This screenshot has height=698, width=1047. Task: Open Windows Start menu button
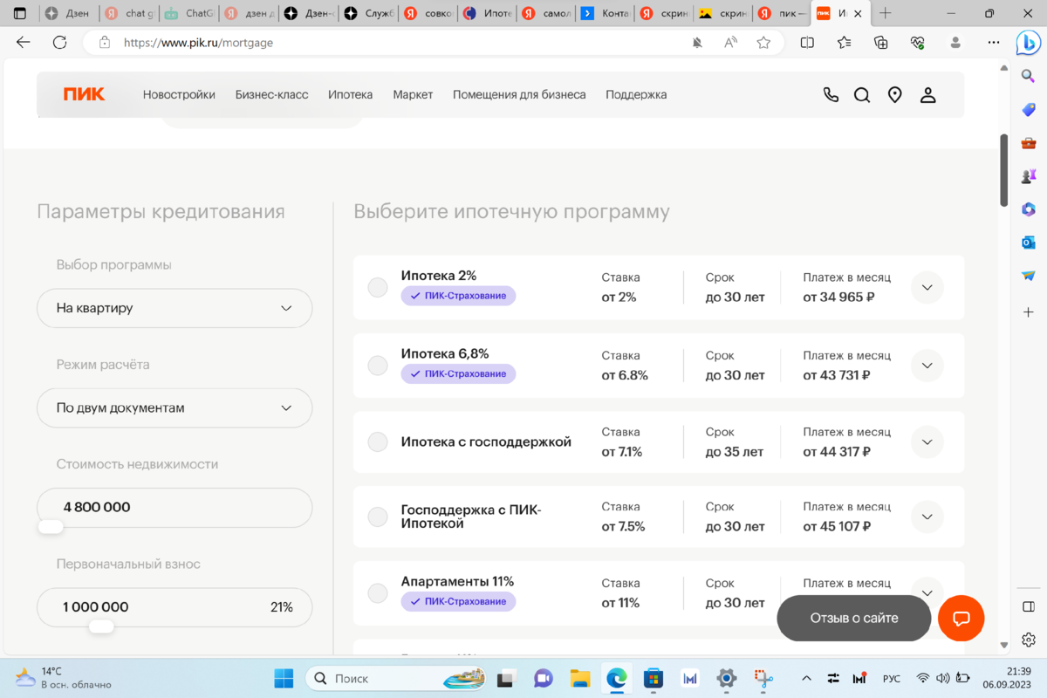(284, 678)
